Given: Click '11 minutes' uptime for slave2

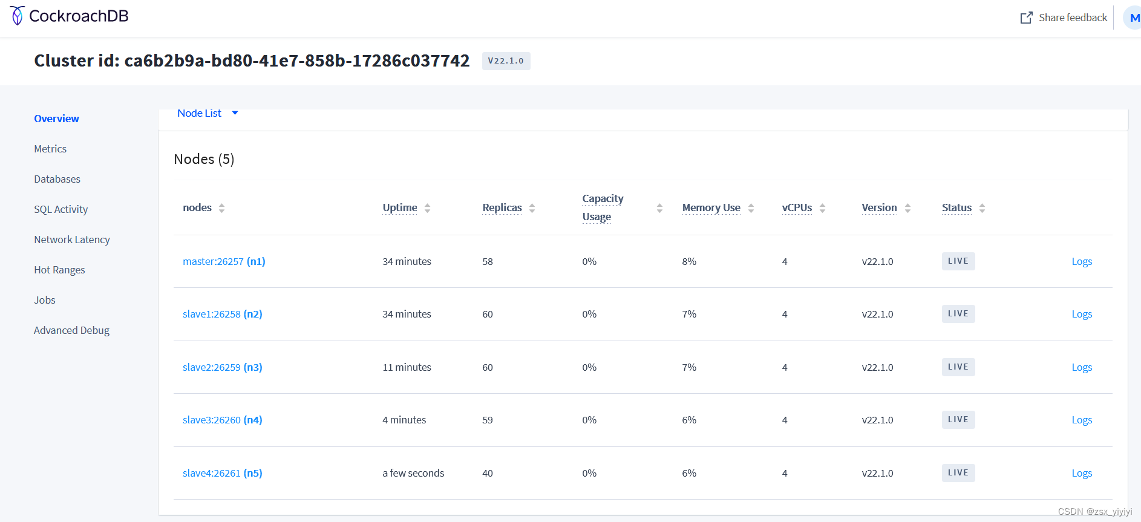Looking at the screenshot, I should pos(407,367).
